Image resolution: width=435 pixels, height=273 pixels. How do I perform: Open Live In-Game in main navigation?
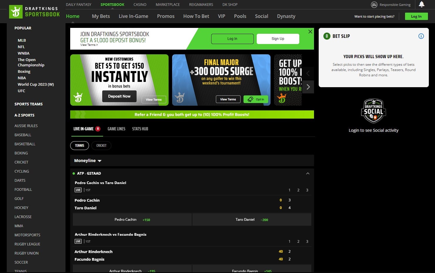click(133, 16)
